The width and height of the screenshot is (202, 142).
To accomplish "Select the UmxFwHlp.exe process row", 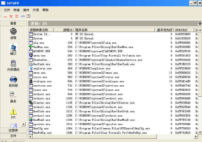I will tap(113, 133).
